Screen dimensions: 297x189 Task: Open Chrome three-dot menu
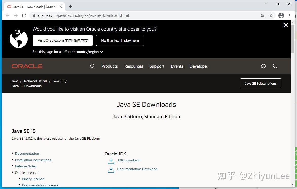point(289,15)
